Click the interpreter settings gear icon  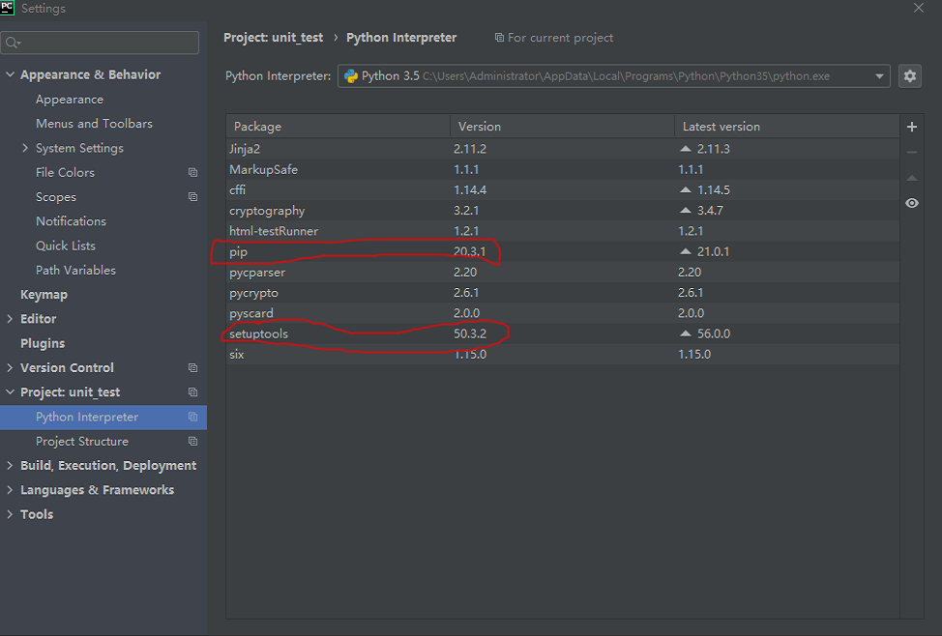pos(909,76)
